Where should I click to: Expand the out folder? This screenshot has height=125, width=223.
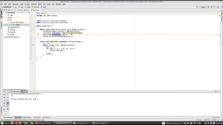click(x=6, y=17)
